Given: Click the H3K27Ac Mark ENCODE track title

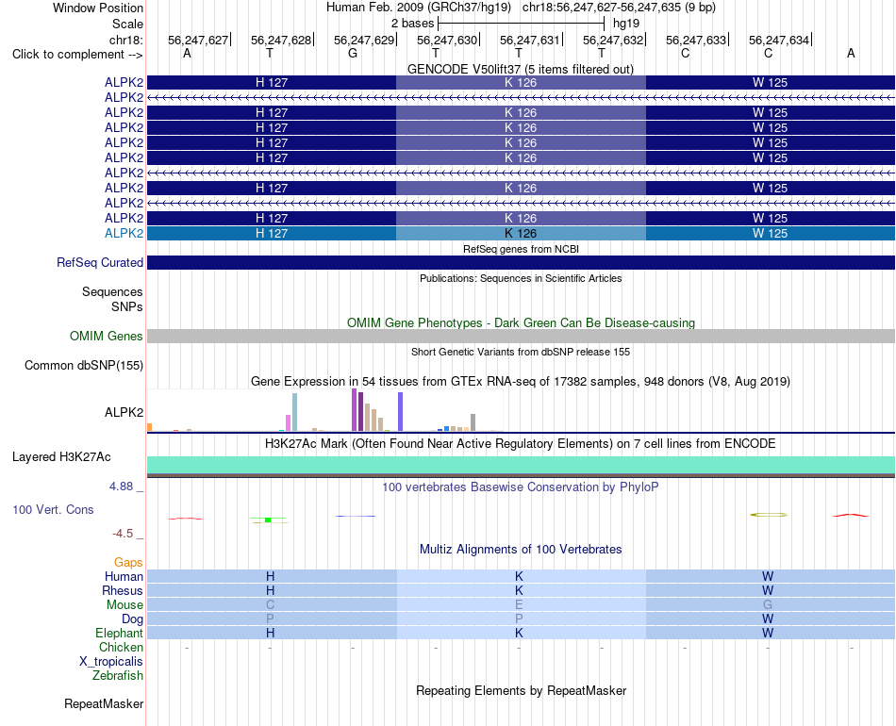Looking at the screenshot, I should (x=520, y=444).
